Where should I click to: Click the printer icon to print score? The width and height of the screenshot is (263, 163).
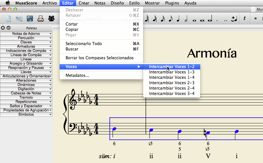point(40,18)
